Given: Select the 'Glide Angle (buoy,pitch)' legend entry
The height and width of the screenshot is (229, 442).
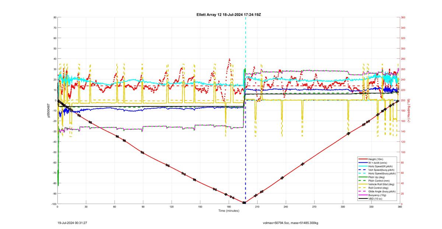Looking at the screenshot, I should coord(382,191).
